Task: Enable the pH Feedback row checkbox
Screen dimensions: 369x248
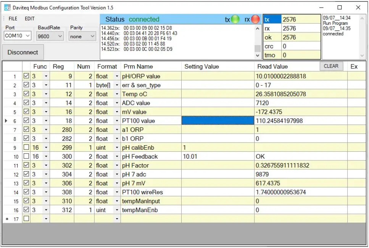Action: click(26, 157)
